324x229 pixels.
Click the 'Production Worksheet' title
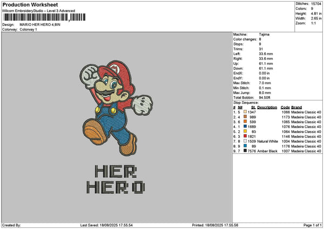coord(30,4)
